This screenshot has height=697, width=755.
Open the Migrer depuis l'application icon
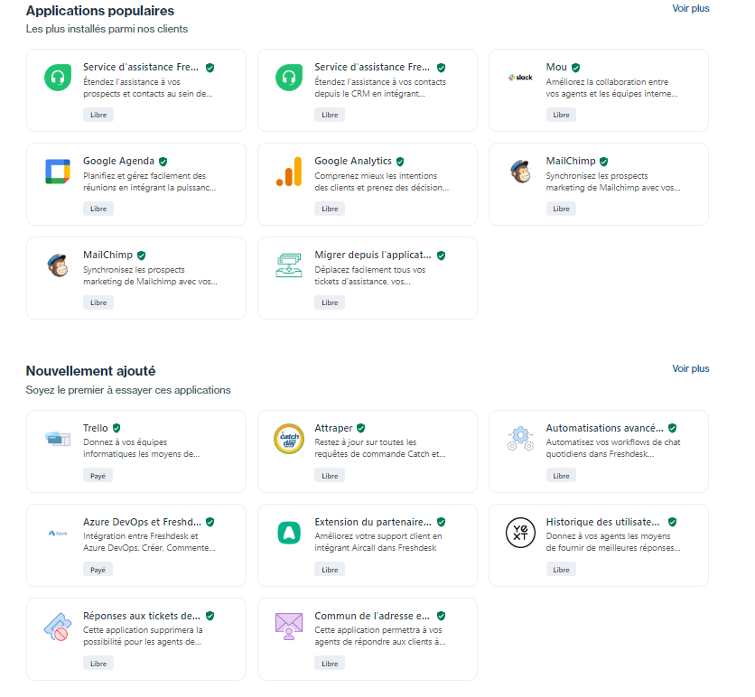(289, 265)
